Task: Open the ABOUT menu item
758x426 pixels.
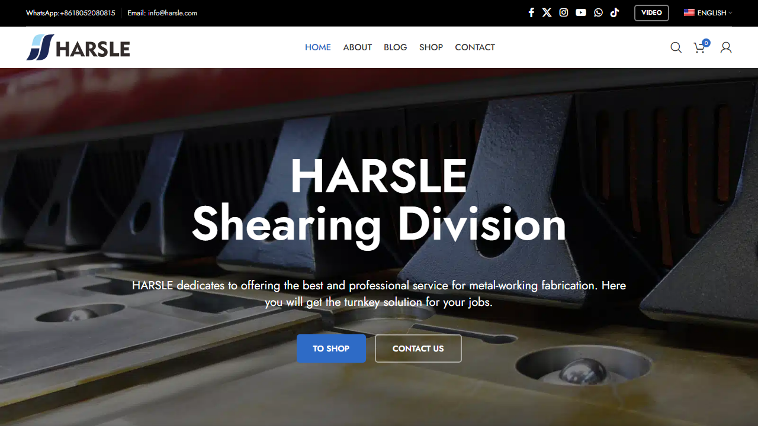Action: [x=358, y=47]
